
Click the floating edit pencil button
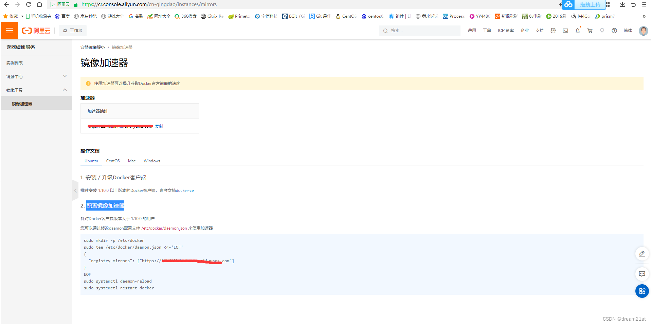click(642, 254)
